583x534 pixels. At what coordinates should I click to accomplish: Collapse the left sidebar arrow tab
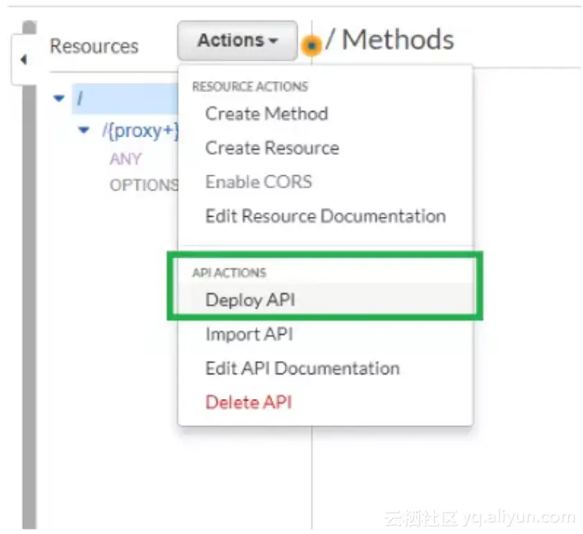[x=24, y=60]
